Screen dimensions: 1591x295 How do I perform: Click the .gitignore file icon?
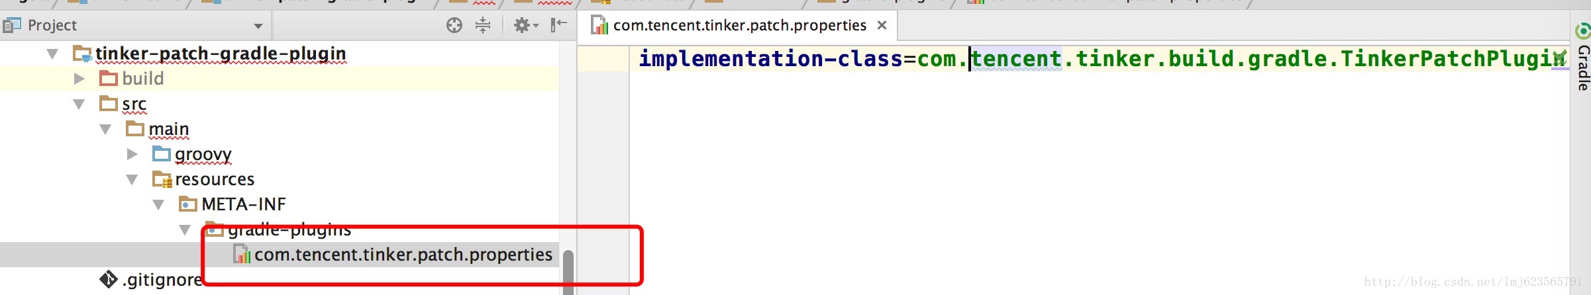(x=109, y=280)
